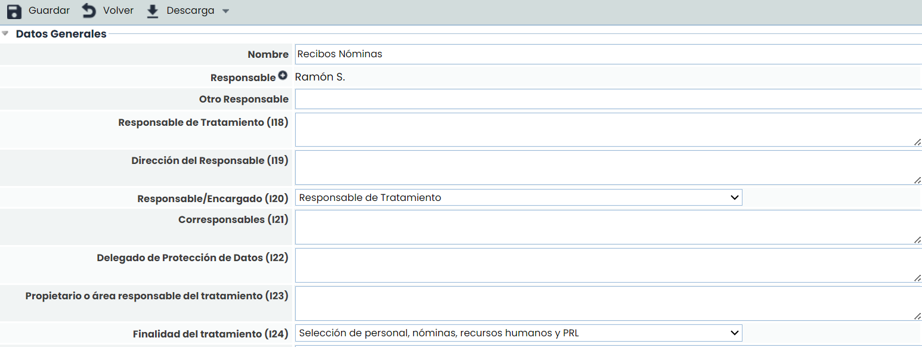Click the plus icon next to Responsable
The height and width of the screenshot is (347, 922).
(x=283, y=76)
